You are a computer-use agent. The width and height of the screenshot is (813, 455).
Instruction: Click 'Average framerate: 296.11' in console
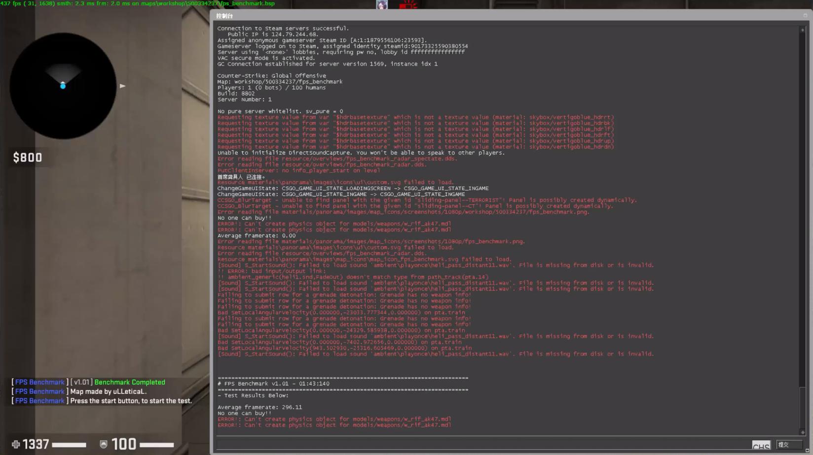click(259, 407)
